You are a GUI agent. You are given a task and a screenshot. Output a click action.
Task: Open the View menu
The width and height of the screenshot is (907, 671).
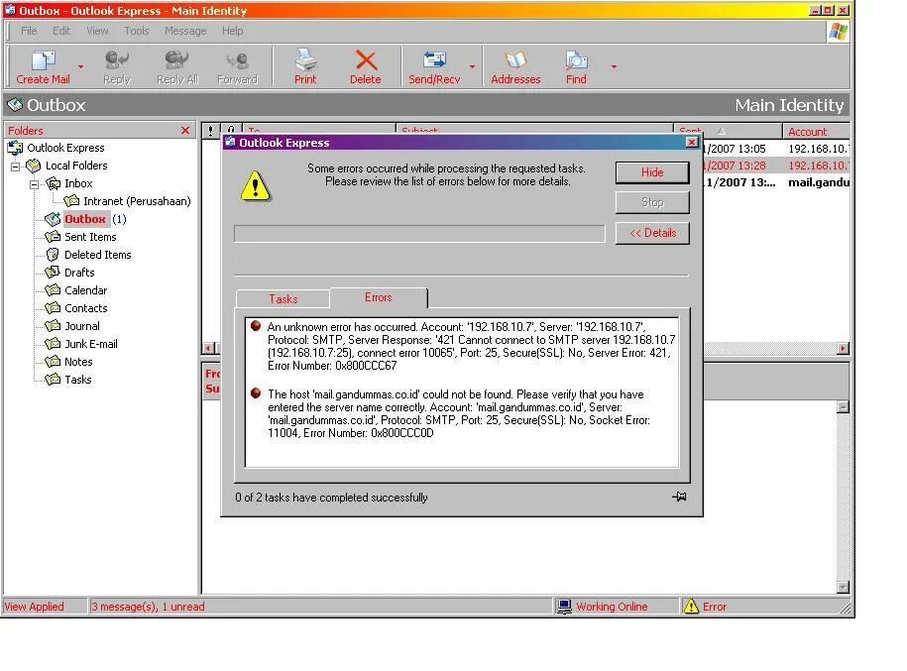click(97, 31)
